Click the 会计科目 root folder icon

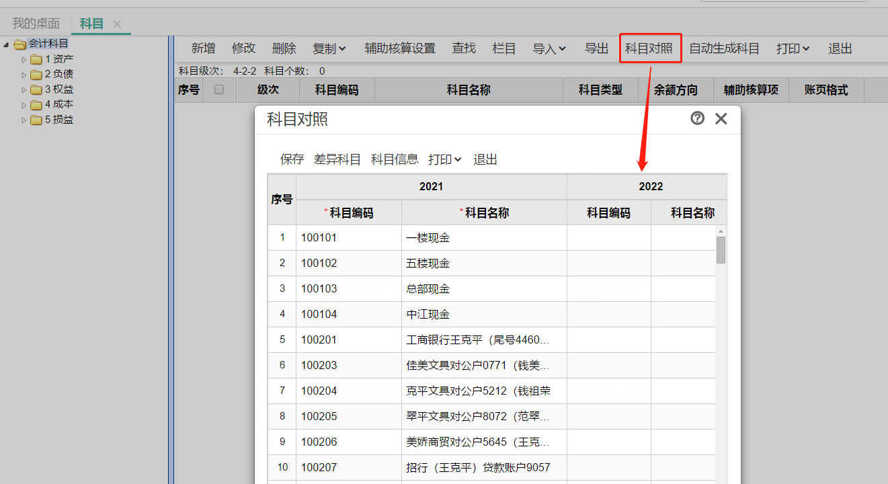click(19, 44)
